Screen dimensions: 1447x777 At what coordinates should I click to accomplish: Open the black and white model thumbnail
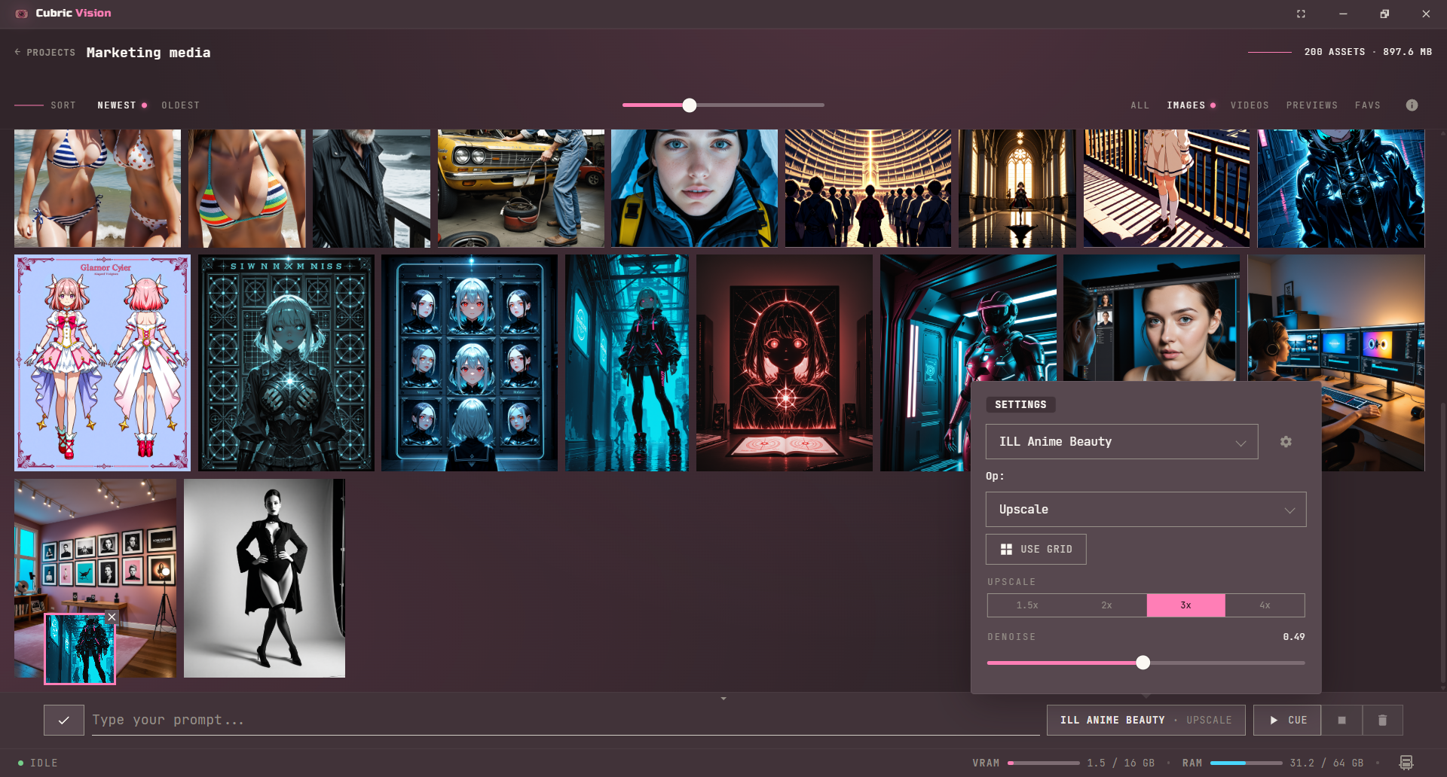265,578
